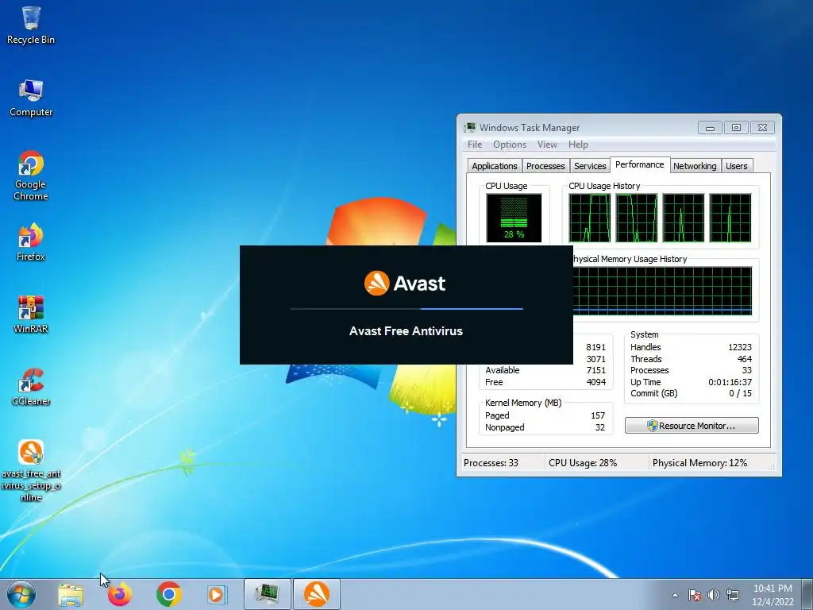Screen dimensions: 813x610
Task: Select the CCleaner desktop shortcut
Action: 31,387
